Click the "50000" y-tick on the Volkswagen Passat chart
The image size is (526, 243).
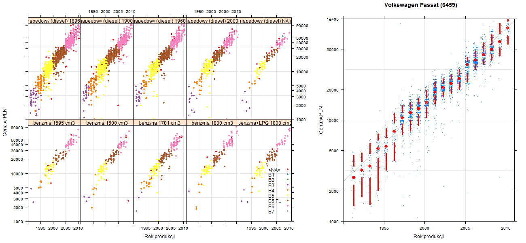(x=333, y=49)
